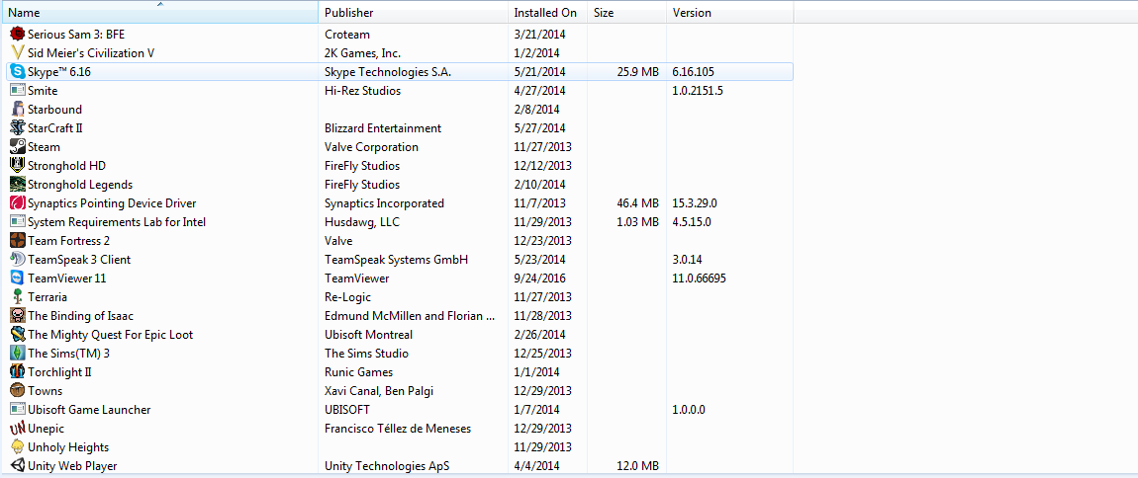
Task: Click publisher TeamSpeak Systems GmbH
Action: click(x=396, y=260)
